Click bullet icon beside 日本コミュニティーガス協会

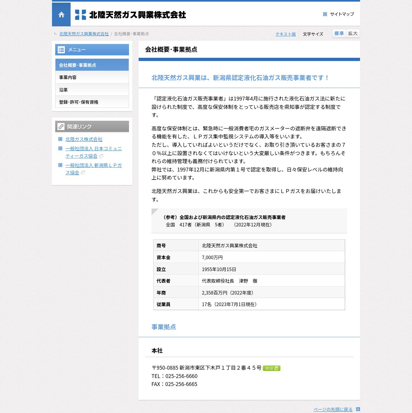coord(60,148)
